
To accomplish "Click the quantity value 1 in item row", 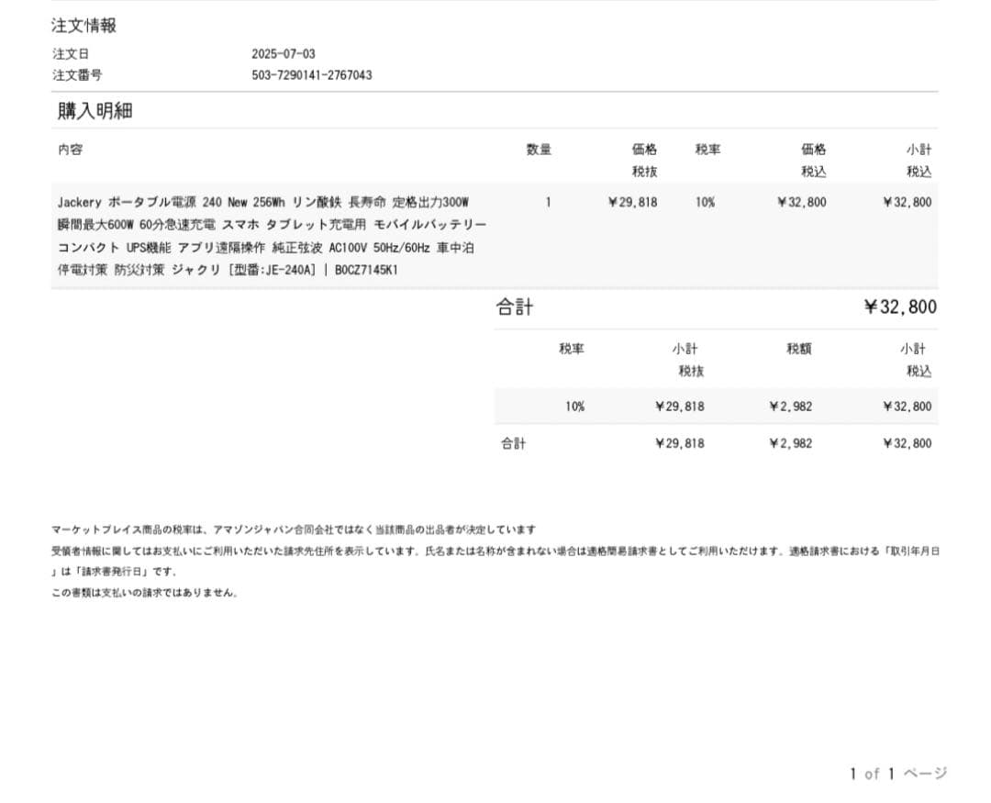I will point(548,203).
